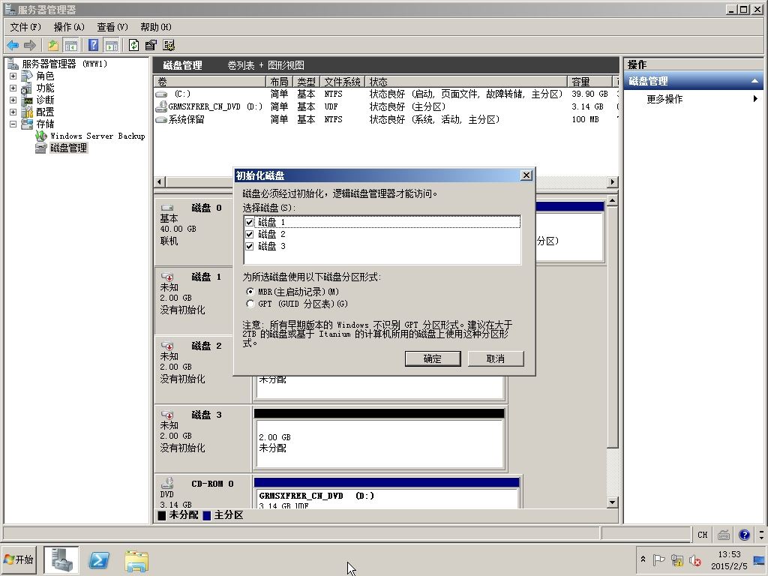
Task: Click the Up one level folder icon
Action: pyautogui.click(x=53, y=46)
